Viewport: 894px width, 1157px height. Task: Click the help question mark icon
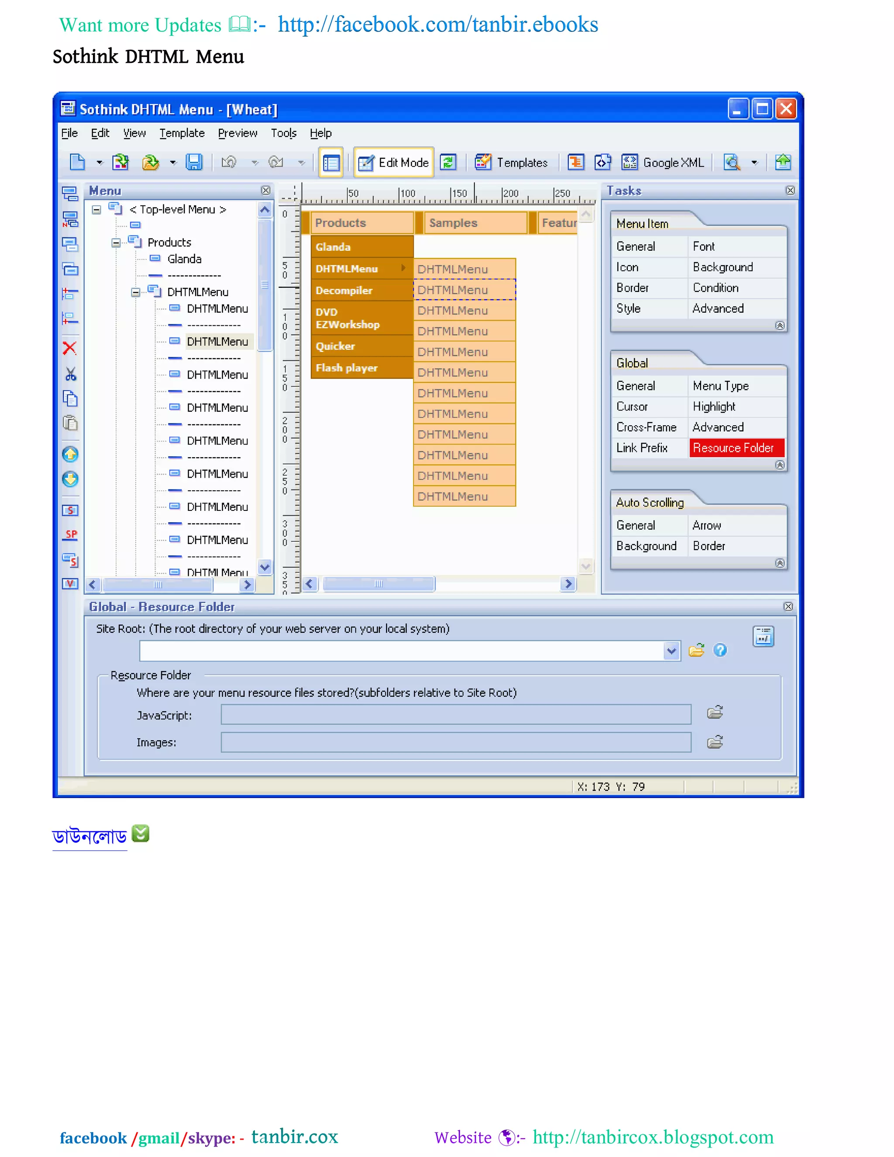click(x=720, y=650)
